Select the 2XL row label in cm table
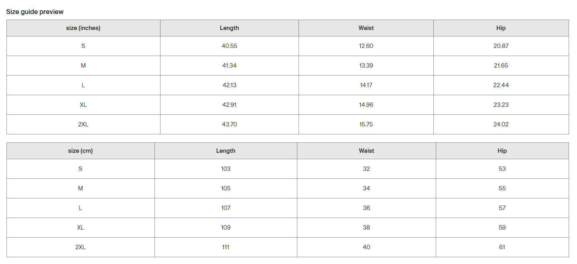 point(80,247)
